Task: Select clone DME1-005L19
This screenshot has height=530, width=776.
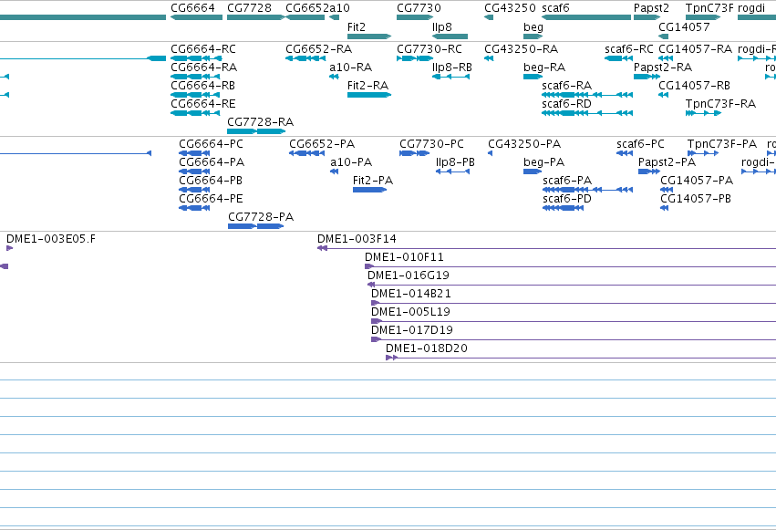Action: click(574, 322)
